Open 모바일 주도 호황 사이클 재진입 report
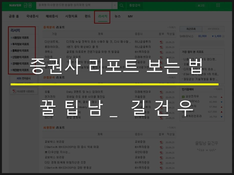Viewport: 234px width, 175px height. 85,97
